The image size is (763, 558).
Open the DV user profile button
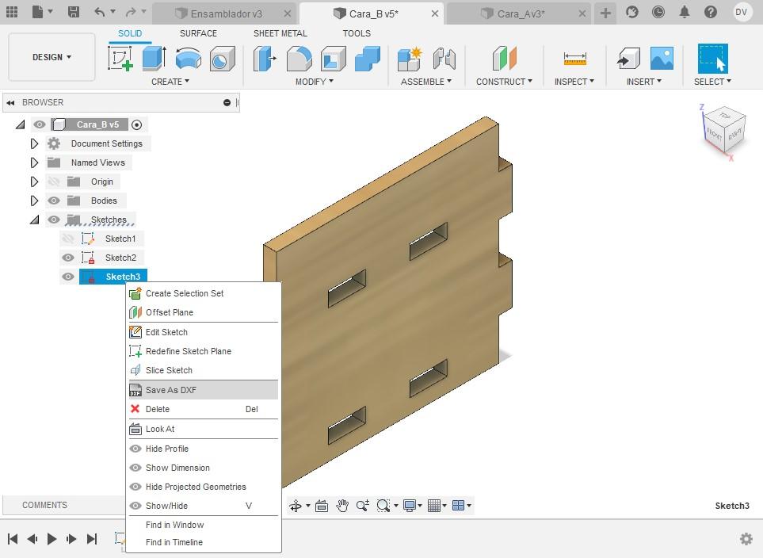click(741, 12)
